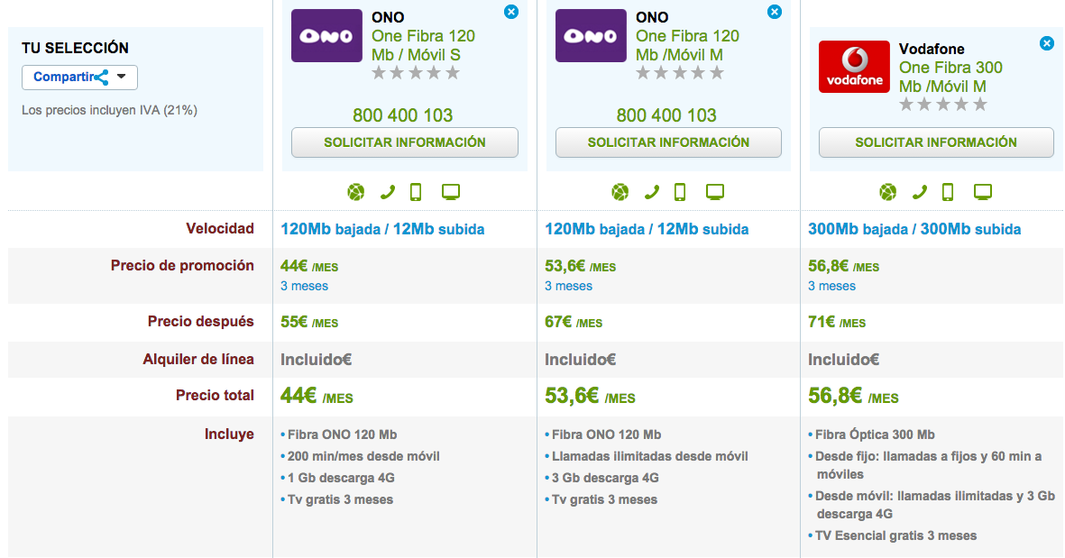Open the Compartir share dropdown
Image resolution: width=1065 pixels, height=558 pixels.
click(x=79, y=78)
